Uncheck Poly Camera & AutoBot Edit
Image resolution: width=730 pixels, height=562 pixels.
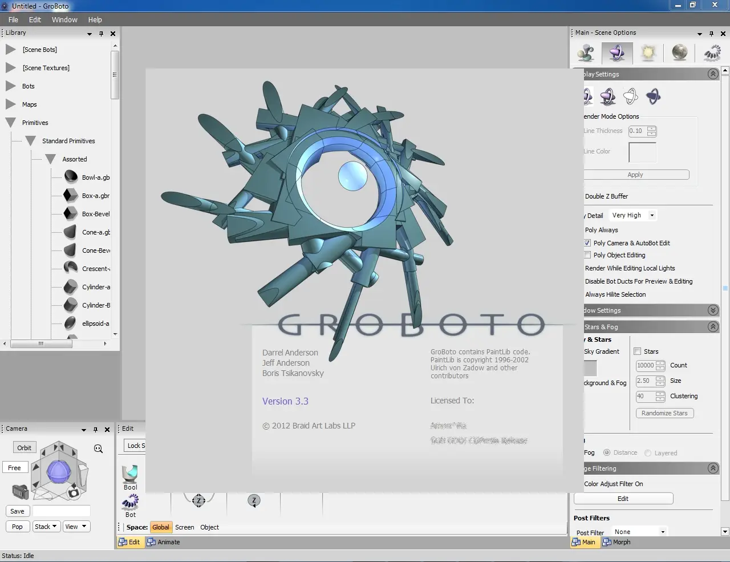click(587, 243)
